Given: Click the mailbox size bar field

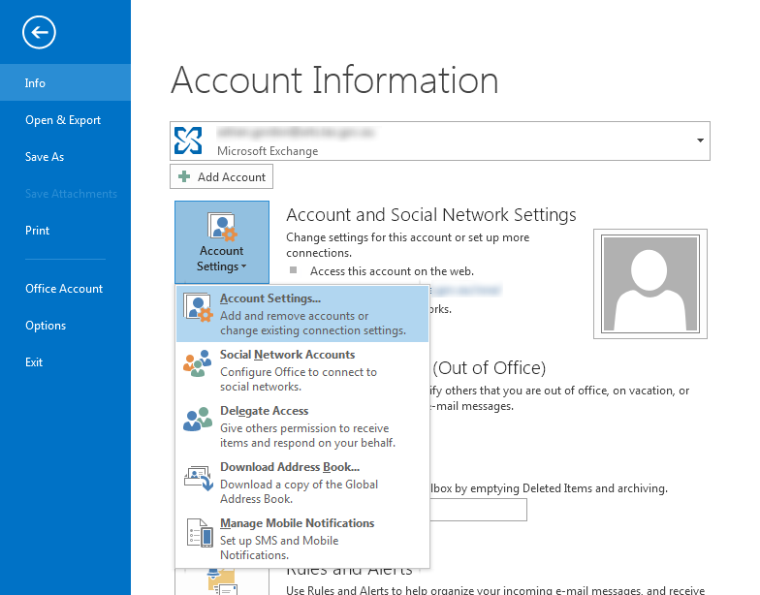Looking at the screenshot, I should point(479,510).
